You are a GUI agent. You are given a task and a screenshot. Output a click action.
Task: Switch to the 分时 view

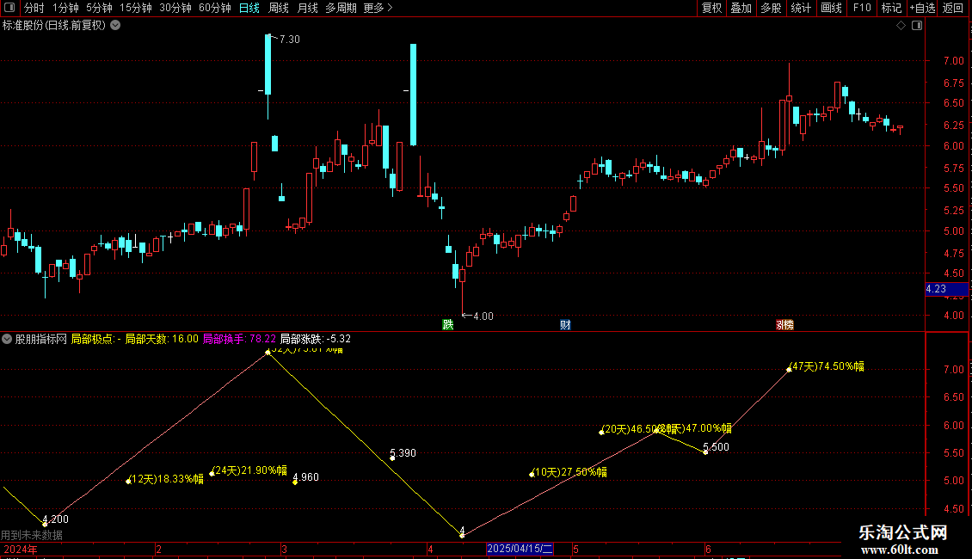pos(34,8)
